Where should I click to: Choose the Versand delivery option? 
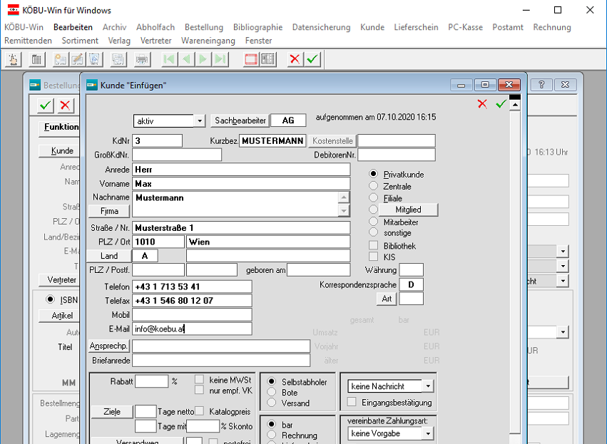271,403
